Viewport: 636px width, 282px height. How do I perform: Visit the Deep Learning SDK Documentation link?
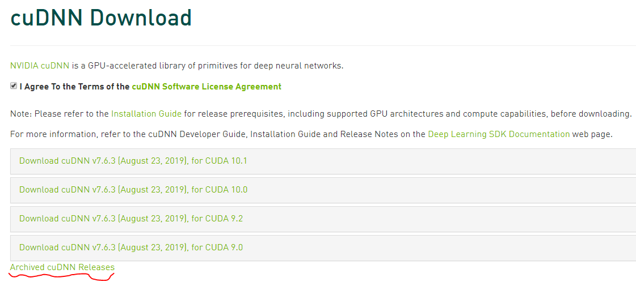click(499, 134)
